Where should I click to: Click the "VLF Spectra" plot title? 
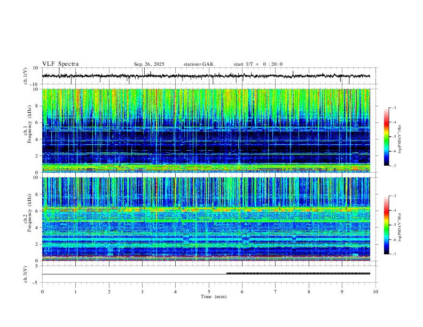click(x=60, y=64)
